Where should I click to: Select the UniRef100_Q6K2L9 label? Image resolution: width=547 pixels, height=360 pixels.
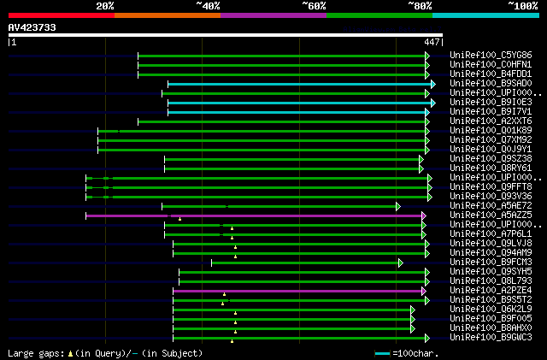pyautogui.click(x=491, y=309)
